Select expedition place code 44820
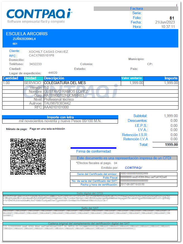 coord(53,73)
